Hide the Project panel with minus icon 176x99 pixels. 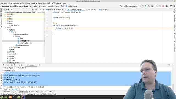click(43, 9)
